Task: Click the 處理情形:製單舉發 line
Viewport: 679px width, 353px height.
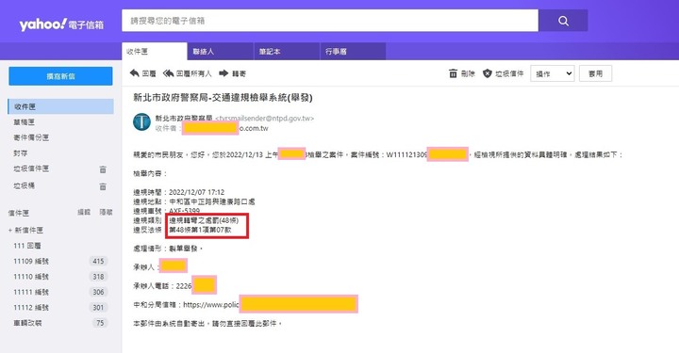Action: [168, 249]
